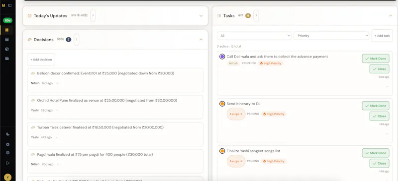This screenshot has width=398, height=181.
Task: Remove the Balloon decor decision with its x icon
Action: click(57, 83)
